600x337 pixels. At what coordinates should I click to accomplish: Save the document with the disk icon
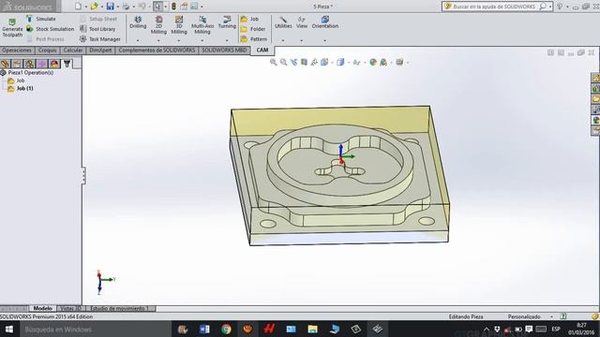pyautogui.click(x=110, y=7)
